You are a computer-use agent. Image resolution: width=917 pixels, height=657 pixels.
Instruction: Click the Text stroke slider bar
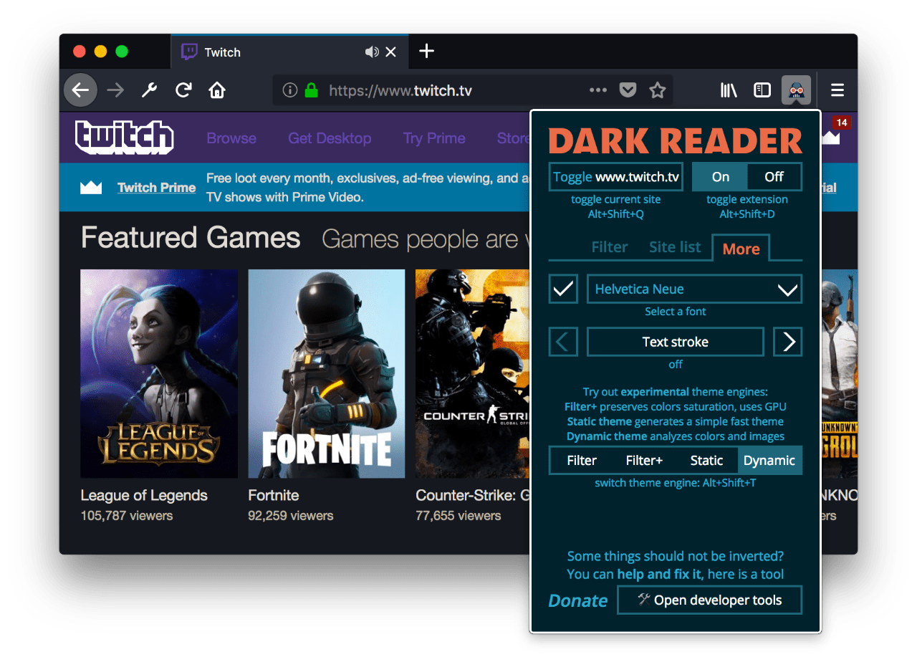pos(676,342)
